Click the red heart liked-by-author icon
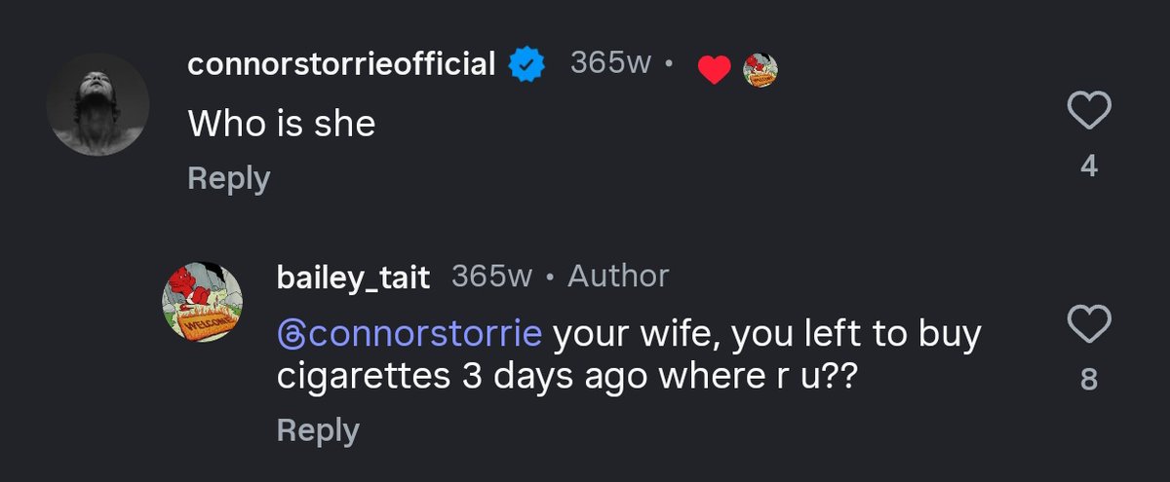Viewport: 1170px width, 482px height. click(714, 68)
